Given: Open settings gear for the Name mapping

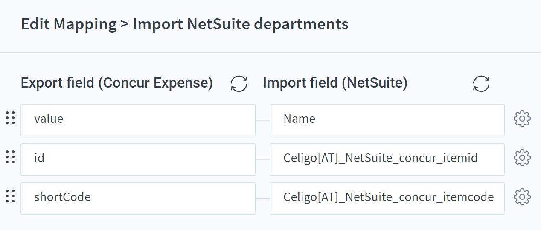Looking at the screenshot, I should 522,119.
